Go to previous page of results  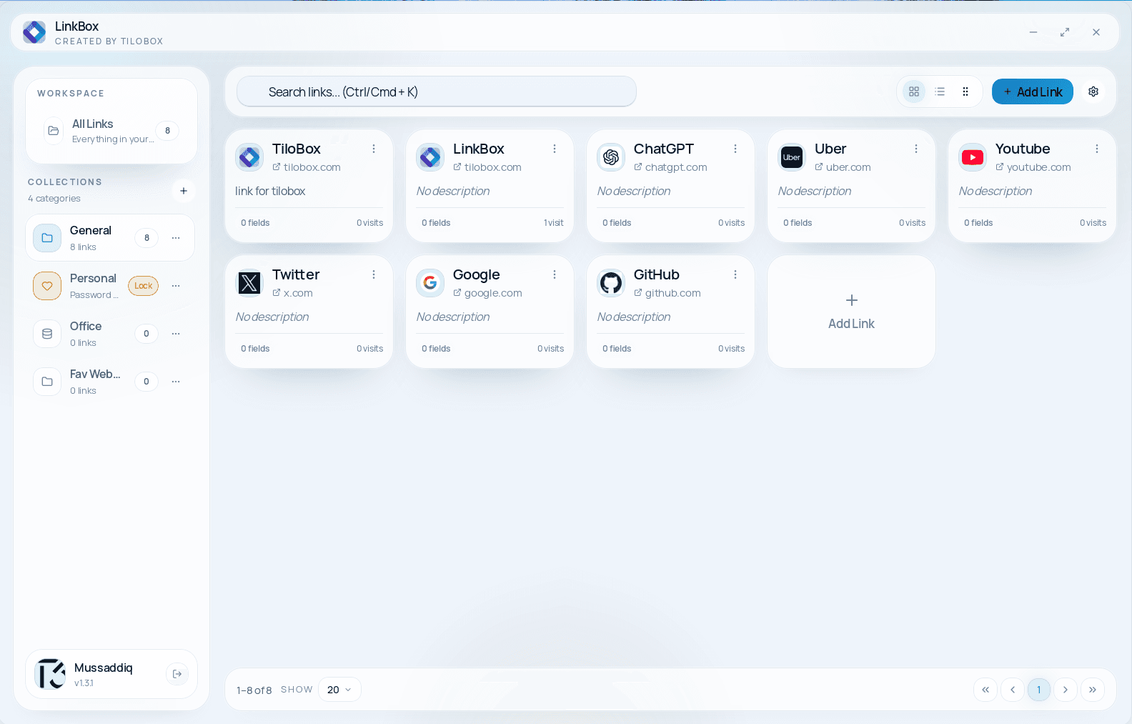(x=1013, y=690)
